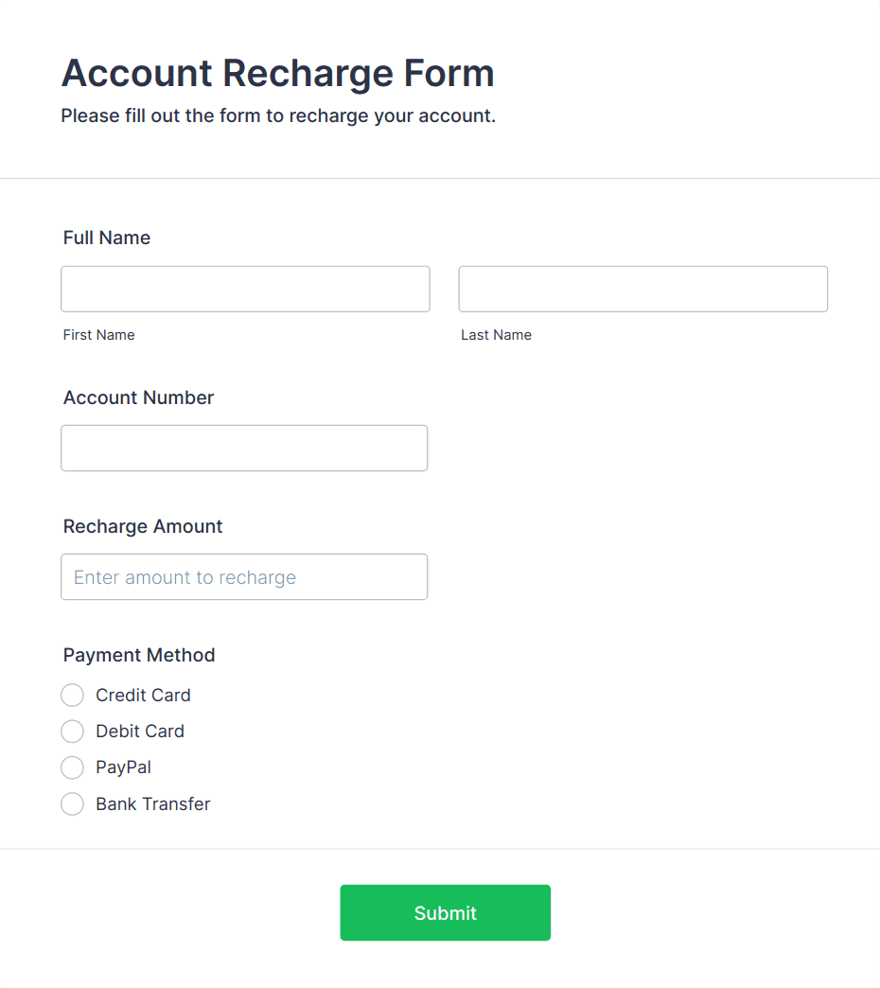
Task: Click the Account Number text field
Action: coord(244,448)
